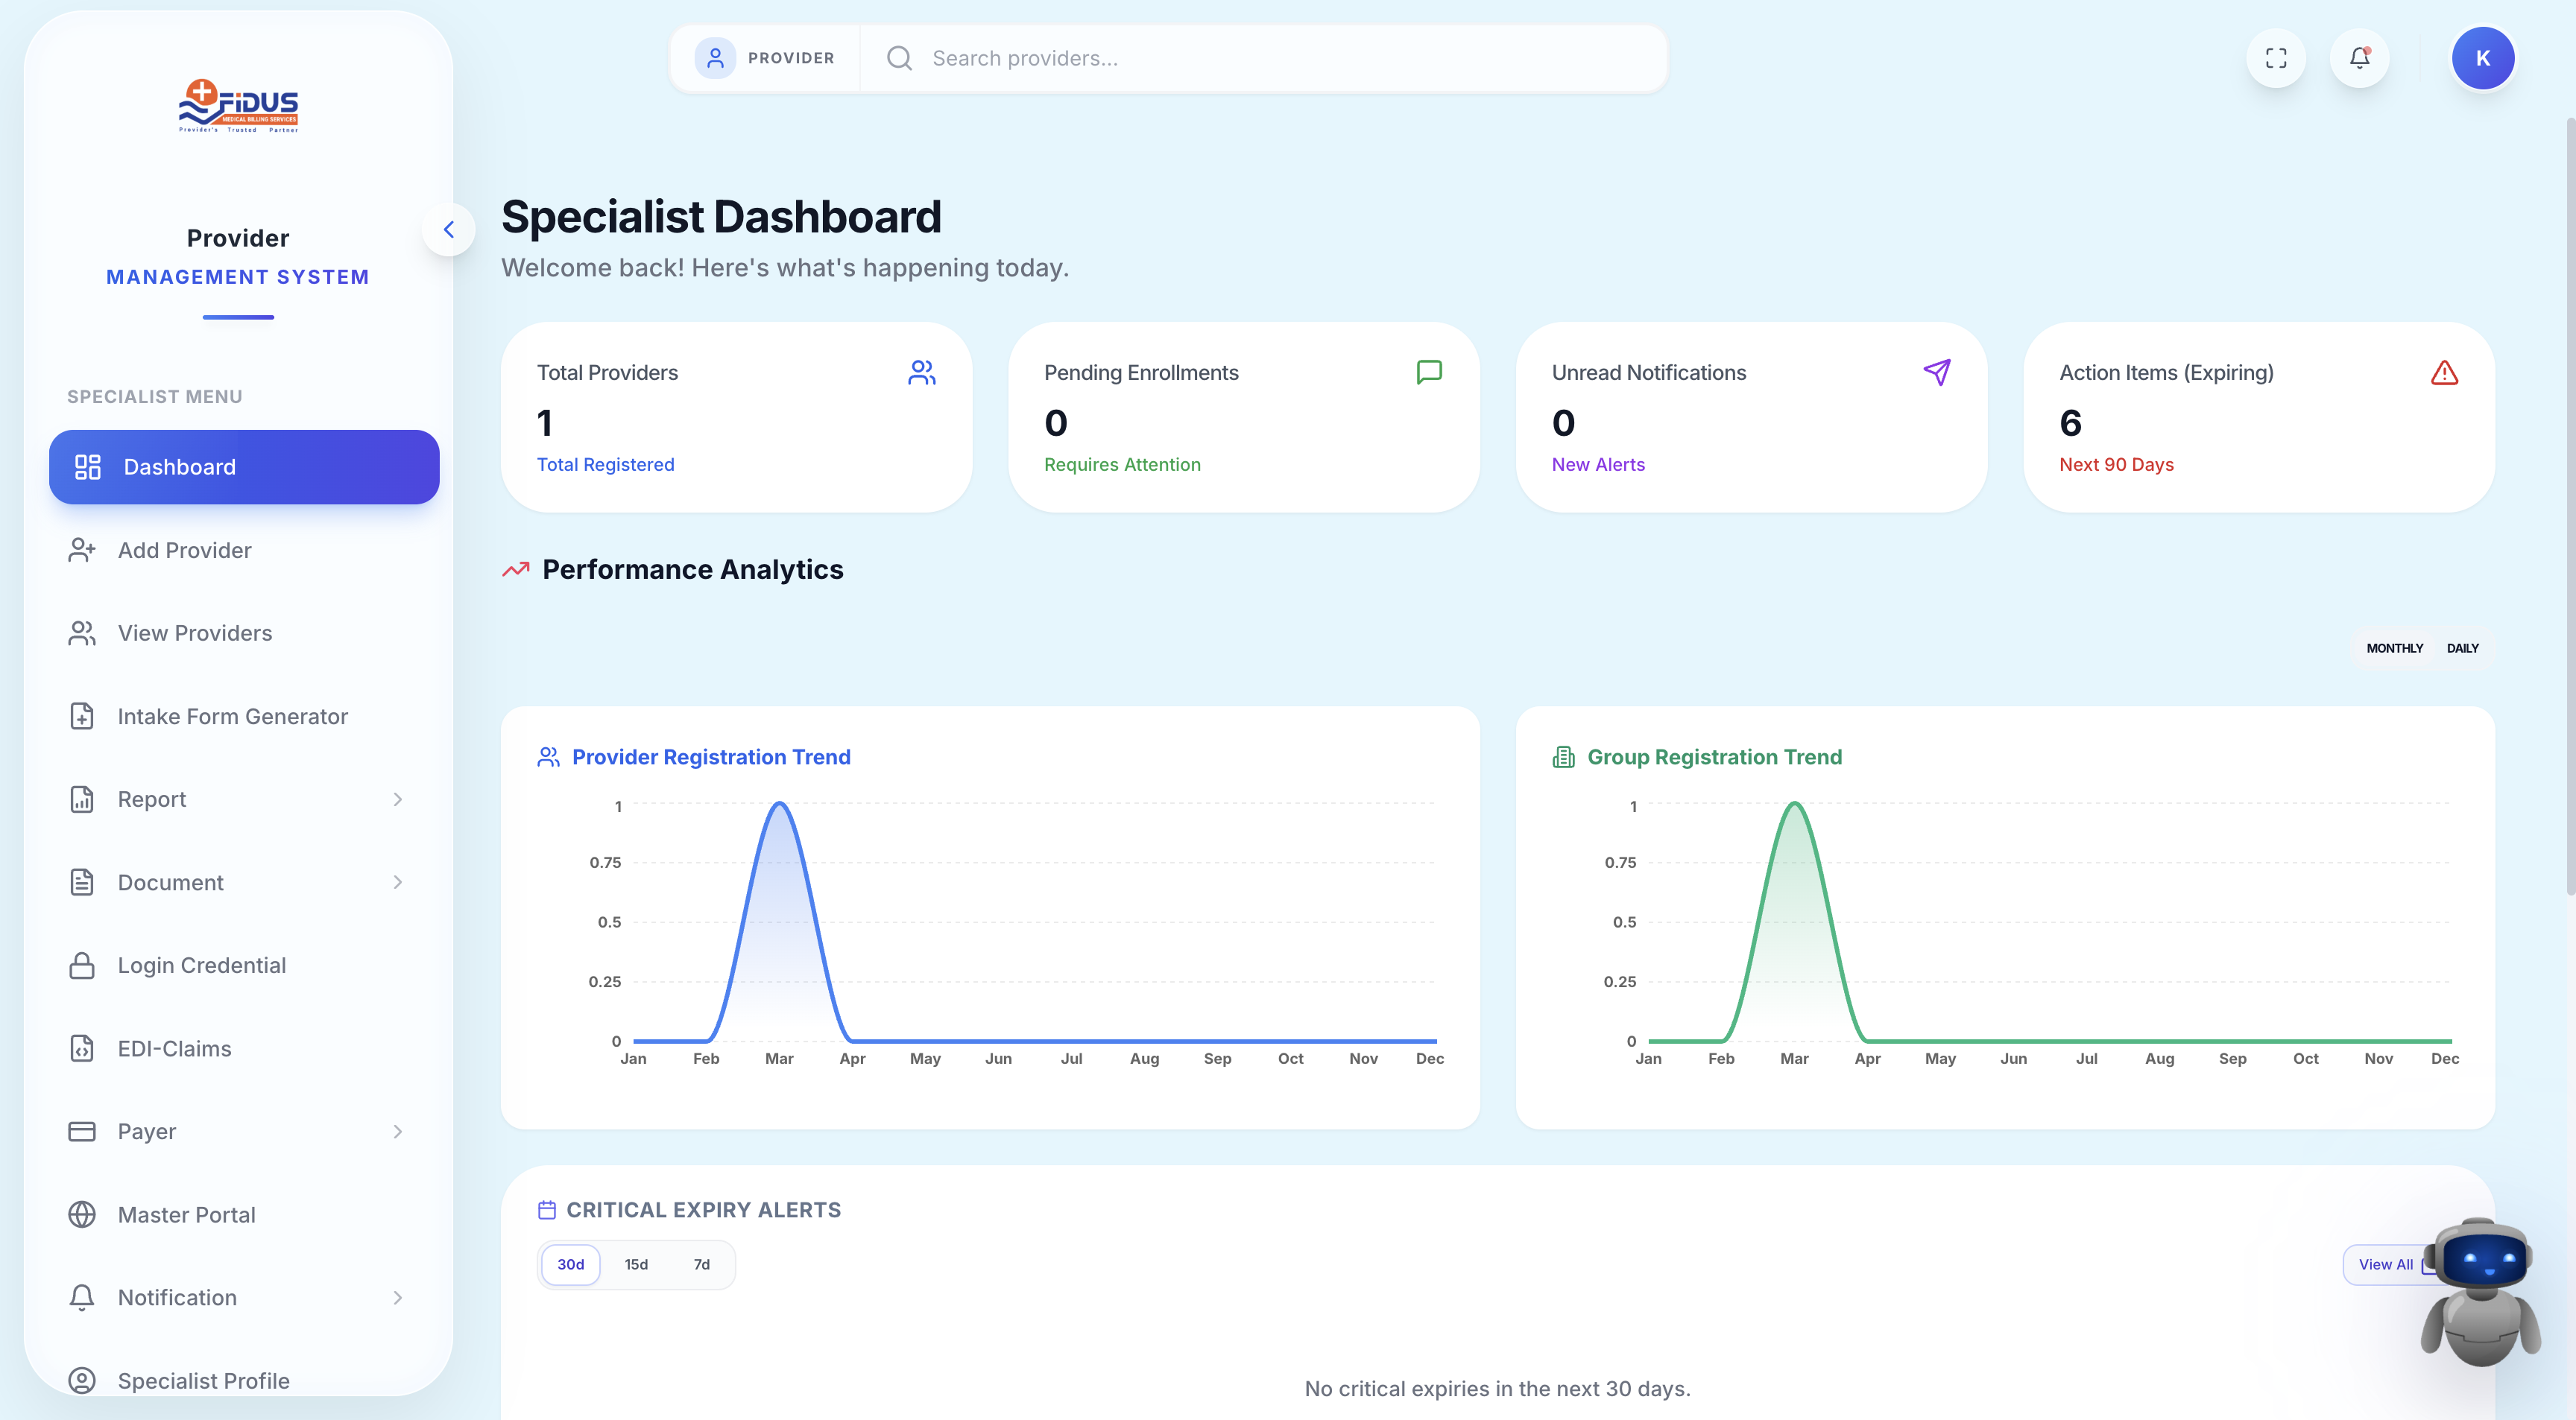Toggle fullscreen mode icon

pos(2276,58)
